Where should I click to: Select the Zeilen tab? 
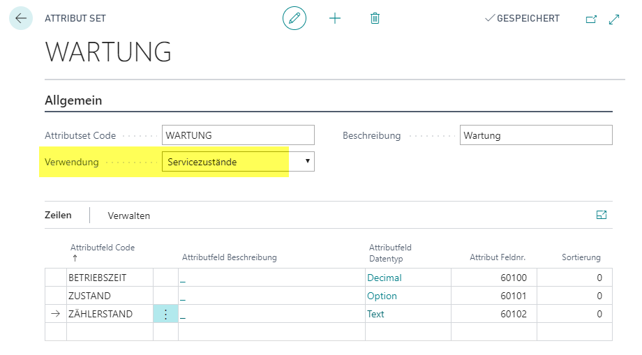click(58, 215)
